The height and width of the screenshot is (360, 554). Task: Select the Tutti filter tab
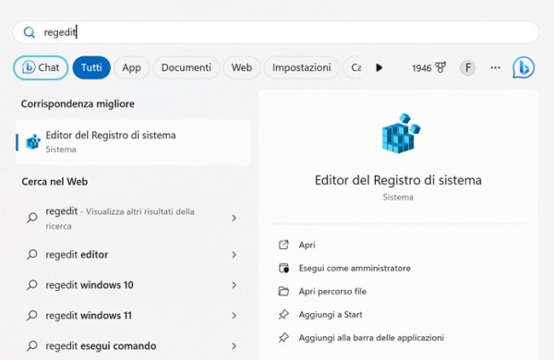[x=91, y=67]
